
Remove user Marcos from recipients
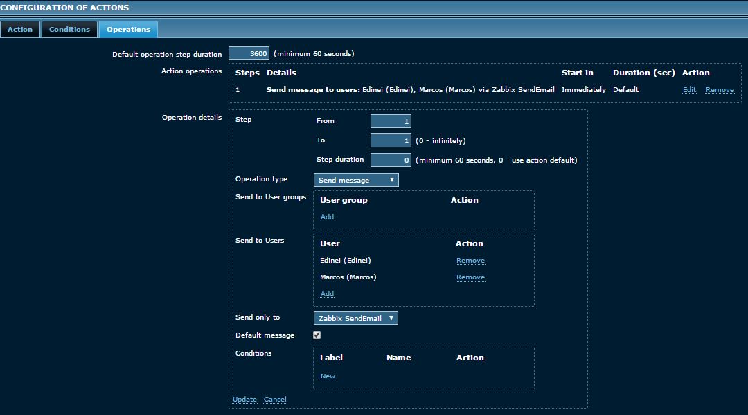coord(470,277)
